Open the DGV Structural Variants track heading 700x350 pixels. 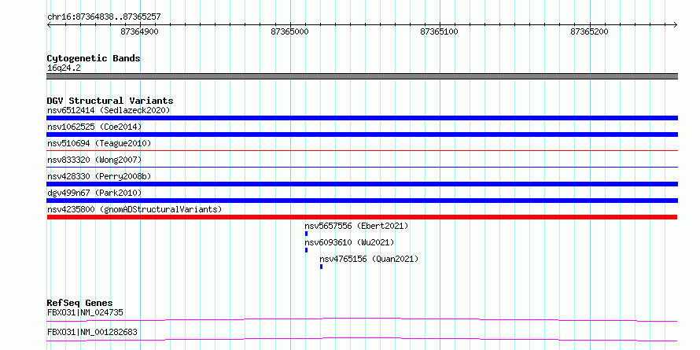pyautogui.click(x=110, y=101)
